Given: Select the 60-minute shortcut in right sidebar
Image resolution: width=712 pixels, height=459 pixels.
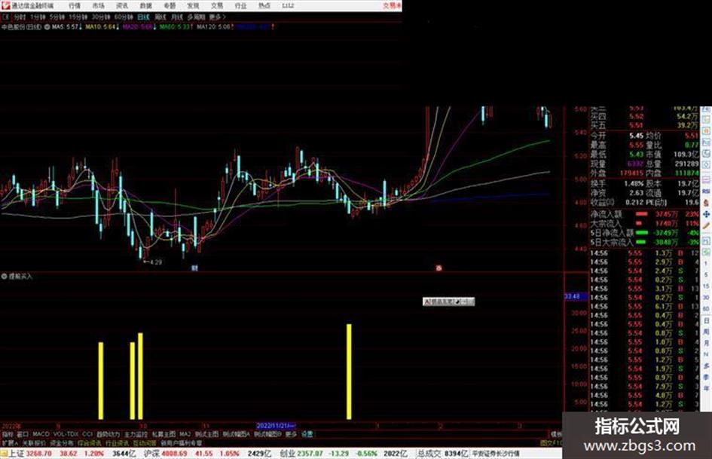Looking at the screenshot, I should tap(706, 308).
